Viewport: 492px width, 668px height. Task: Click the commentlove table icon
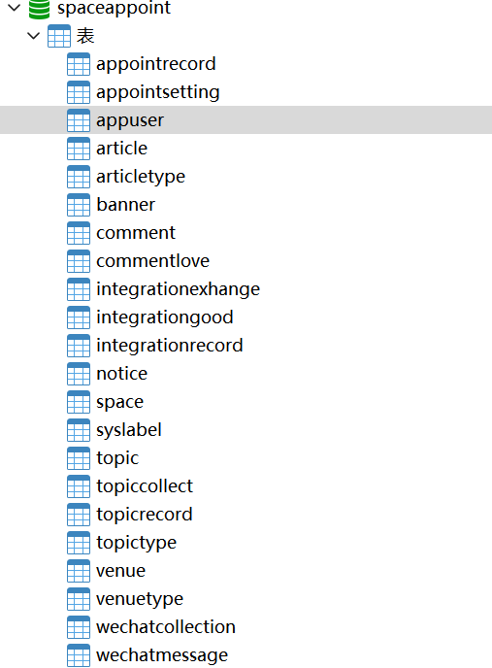pyautogui.click(x=79, y=261)
